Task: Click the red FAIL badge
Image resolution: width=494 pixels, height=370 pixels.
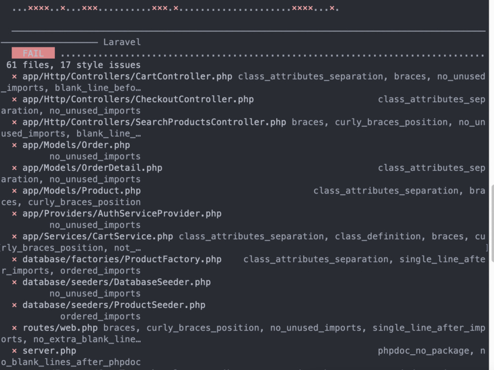Action: point(33,53)
